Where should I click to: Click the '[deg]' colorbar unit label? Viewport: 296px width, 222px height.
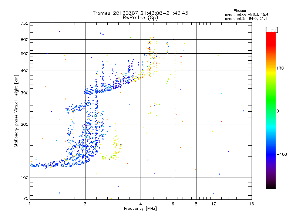tap(272, 30)
